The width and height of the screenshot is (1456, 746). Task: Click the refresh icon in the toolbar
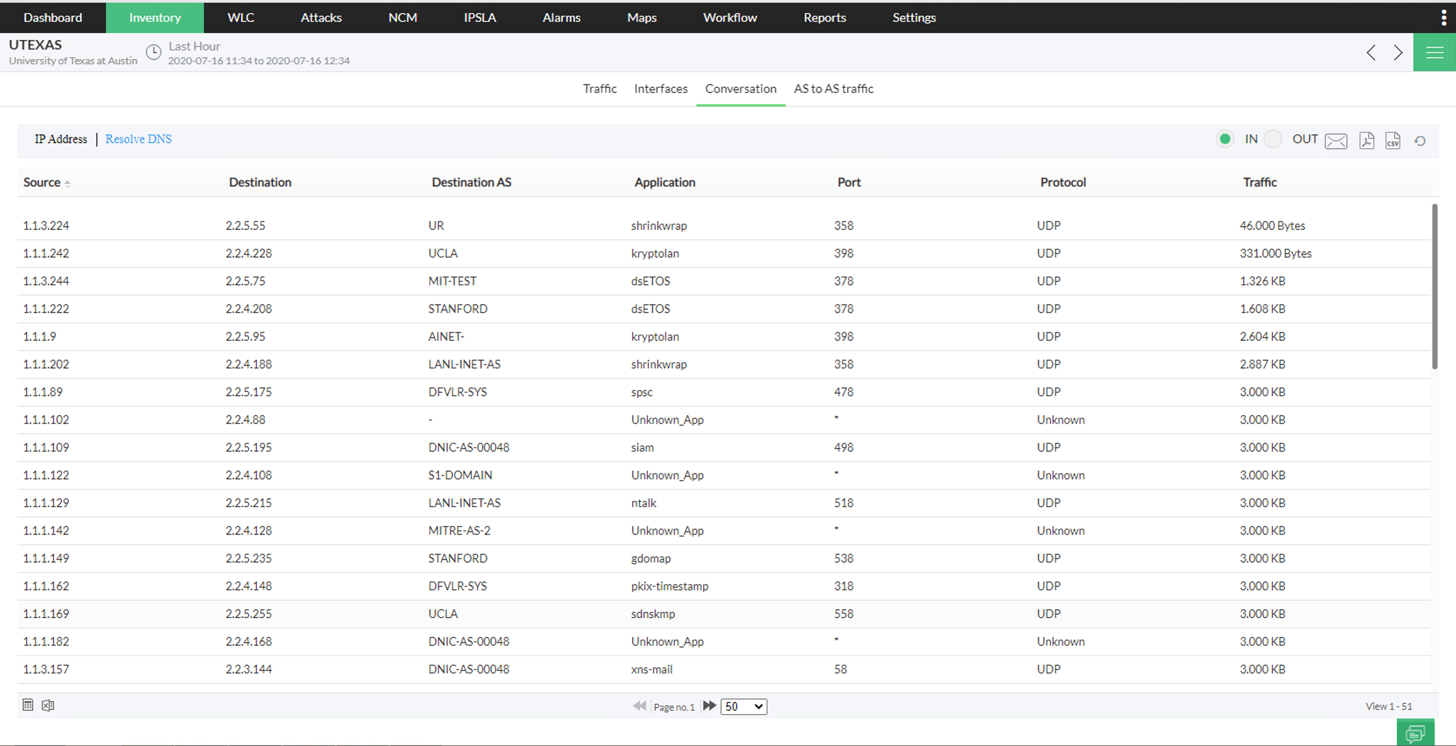[1420, 141]
